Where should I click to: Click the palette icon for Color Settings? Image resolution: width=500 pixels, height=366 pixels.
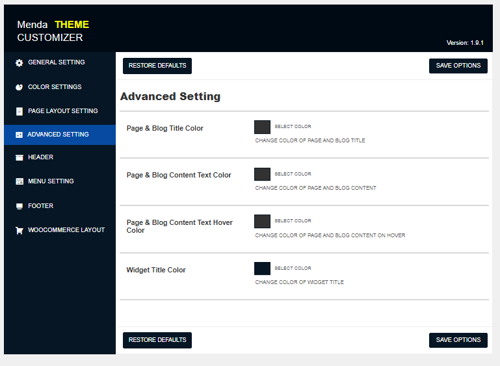(20, 87)
